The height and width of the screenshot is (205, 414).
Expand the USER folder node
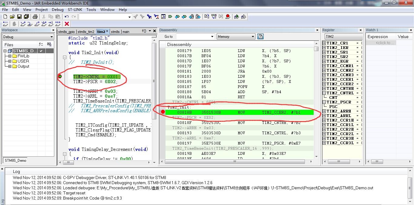pyautogui.click(x=10, y=61)
